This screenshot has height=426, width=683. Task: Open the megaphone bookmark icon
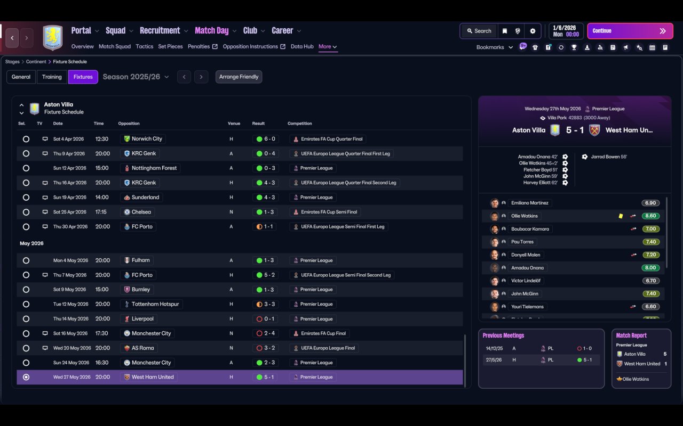(x=626, y=47)
